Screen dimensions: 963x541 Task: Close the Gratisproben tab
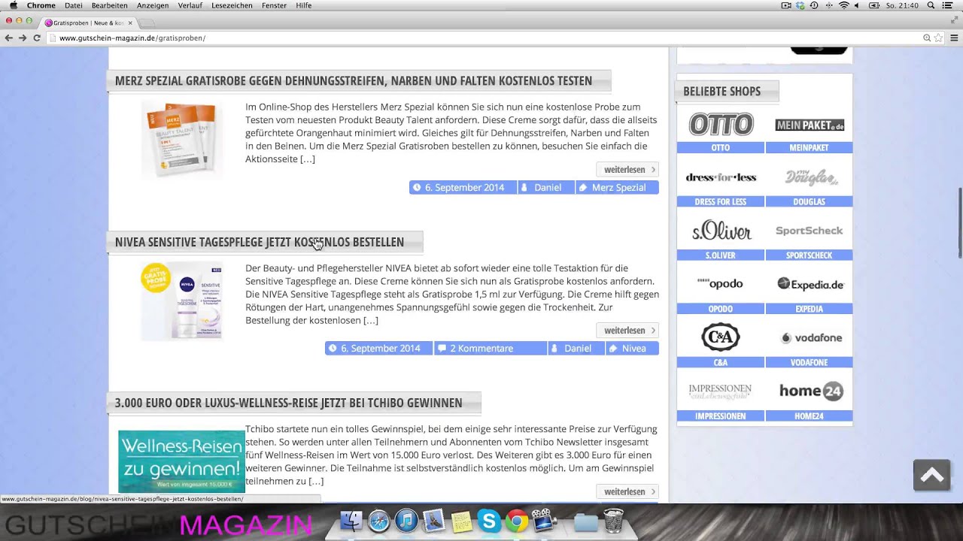coord(130,23)
